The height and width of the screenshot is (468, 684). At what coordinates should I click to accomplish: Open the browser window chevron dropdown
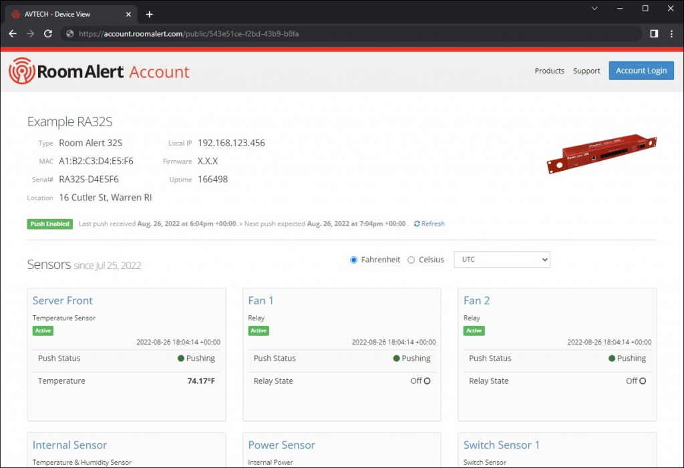tap(594, 8)
